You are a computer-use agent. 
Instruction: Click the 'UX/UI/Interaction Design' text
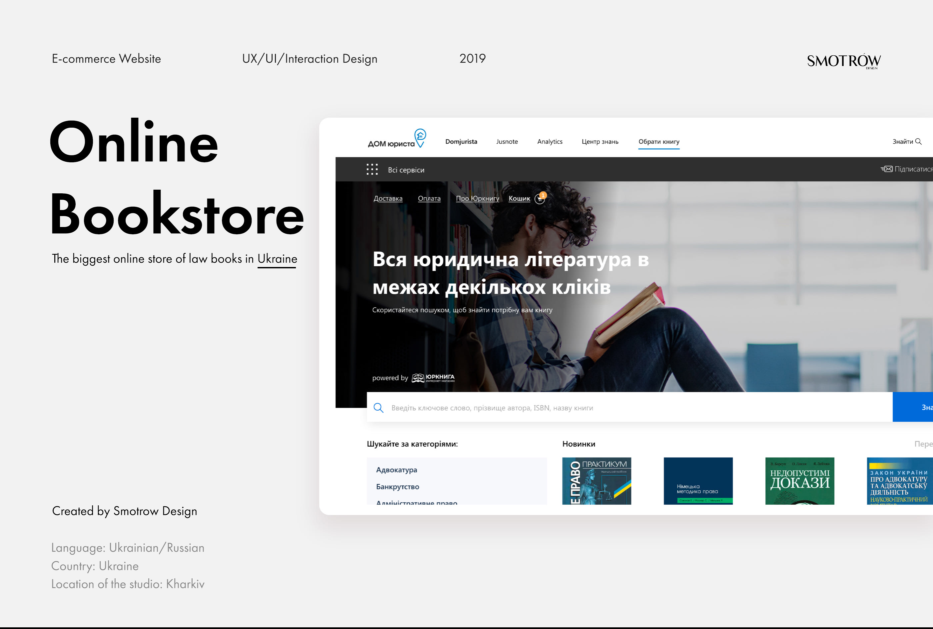point(310,59)
